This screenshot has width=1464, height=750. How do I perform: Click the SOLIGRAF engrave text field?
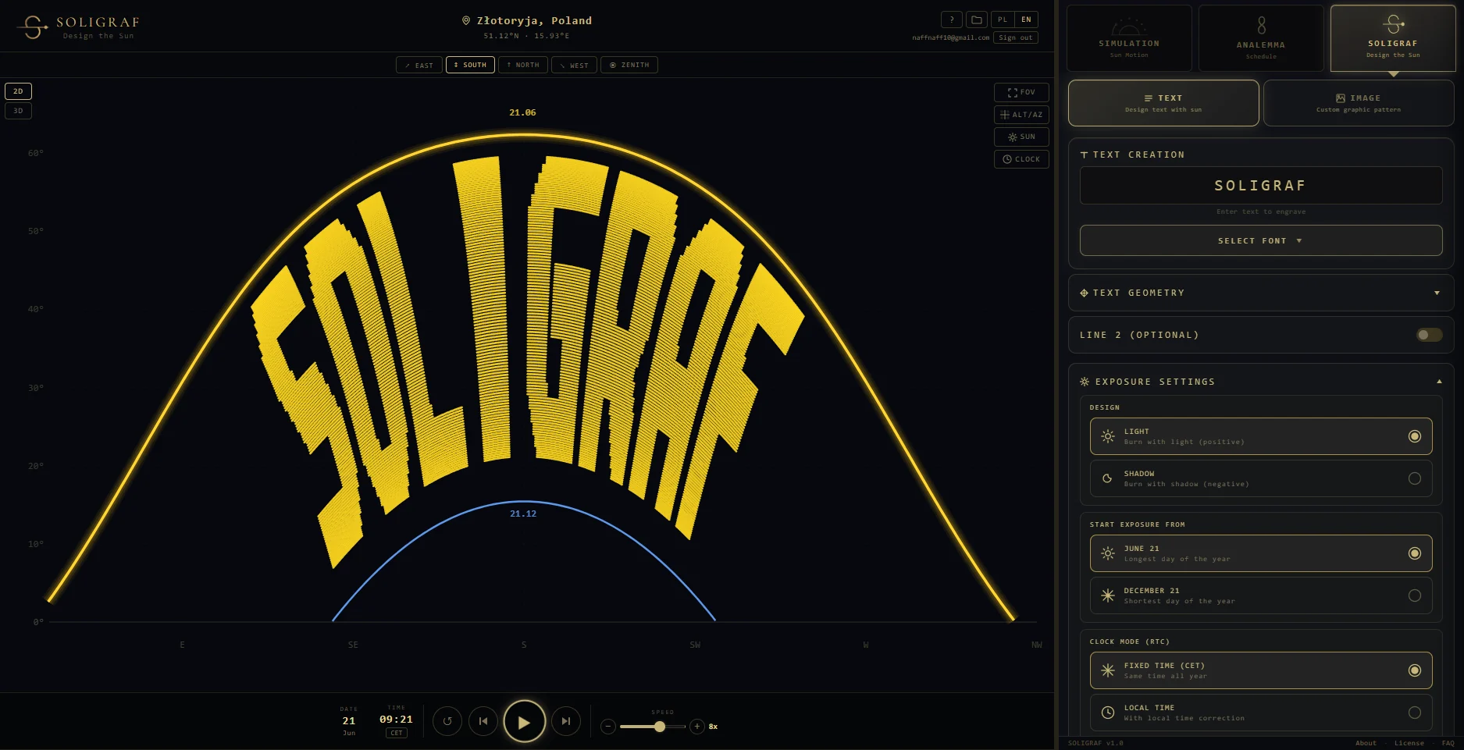point(1260,186)
